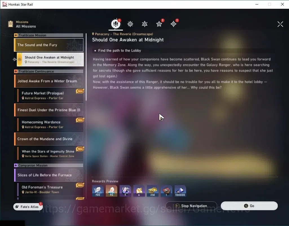
Task: Click the Companion Mission header star icon
Action: coord(16,166)
